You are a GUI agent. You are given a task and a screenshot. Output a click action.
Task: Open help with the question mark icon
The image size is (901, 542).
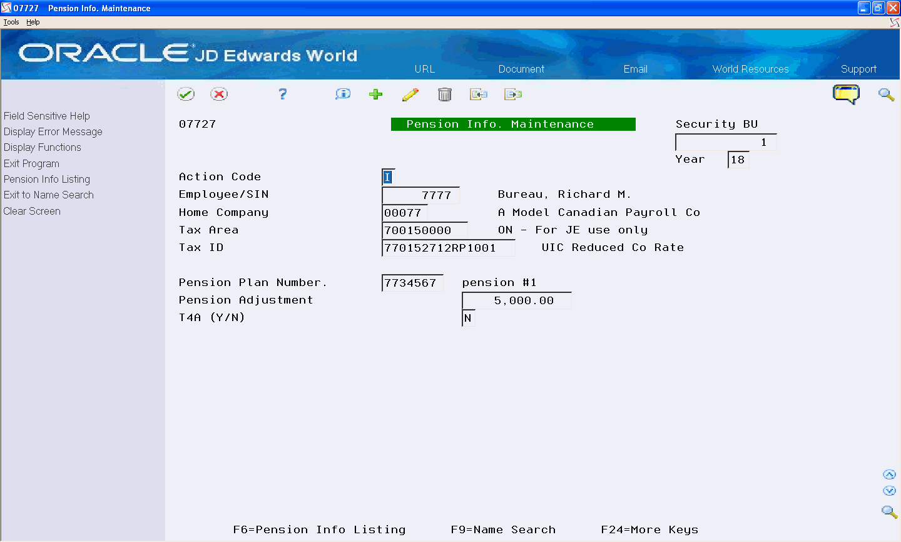[283, 95]
